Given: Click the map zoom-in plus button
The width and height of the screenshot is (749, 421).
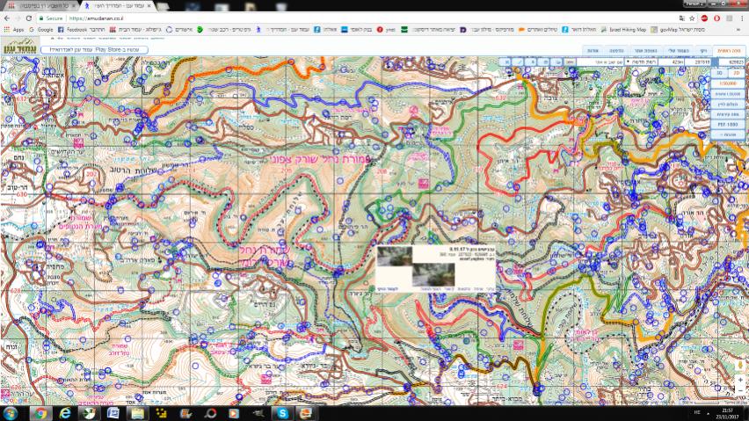Looking at the screenshot, I should 740,380.
